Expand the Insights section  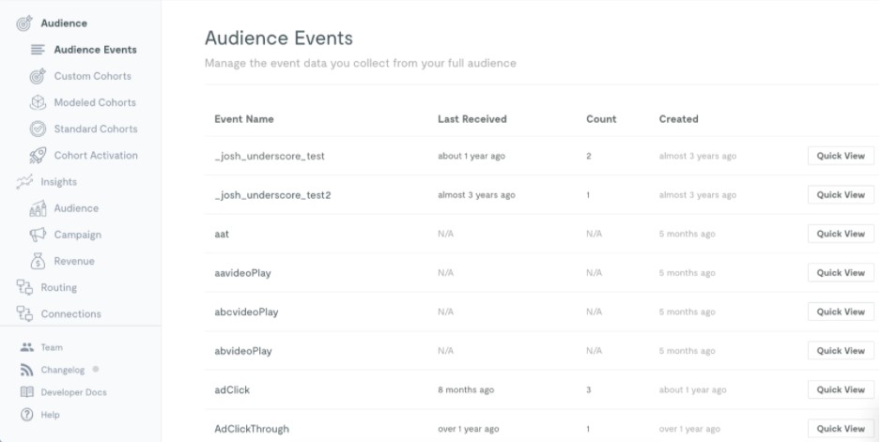pyautogui.click(x=58, y=182)
